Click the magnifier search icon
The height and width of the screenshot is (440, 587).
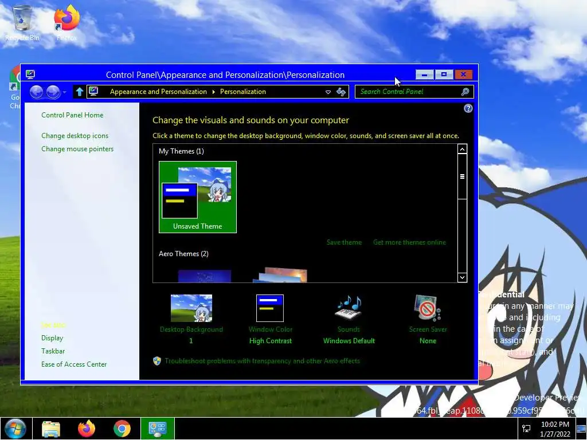(x=465, y=92)
